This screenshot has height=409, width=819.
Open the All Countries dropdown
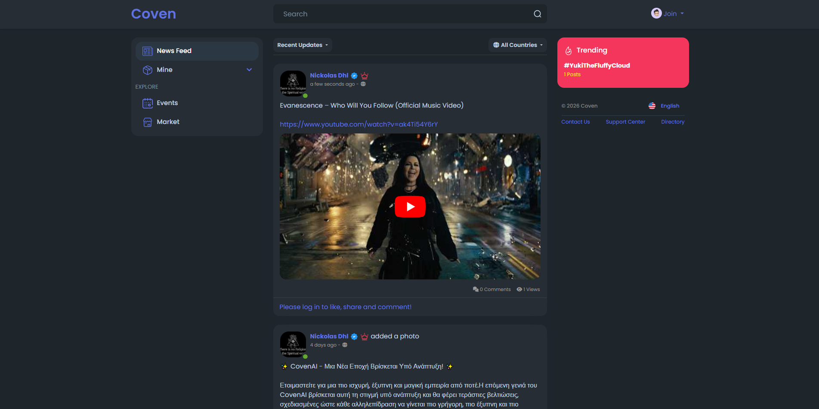518,45
